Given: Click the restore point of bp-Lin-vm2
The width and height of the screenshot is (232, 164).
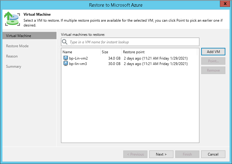Looking at the screenshot, I should pyautogui.click(x=156, y=58).
